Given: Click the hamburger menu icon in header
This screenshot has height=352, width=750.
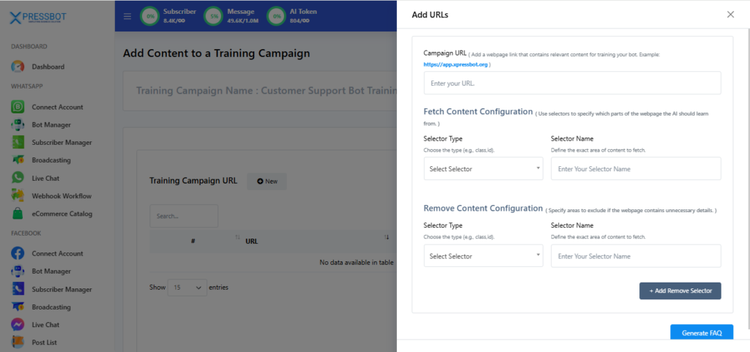Looking at the screenshot, I should pyautogui.click(x=127, y=16).
